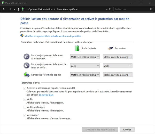Click the 'Annuler' button
This screenshot has height=134, width=155.
pos(127,129)
